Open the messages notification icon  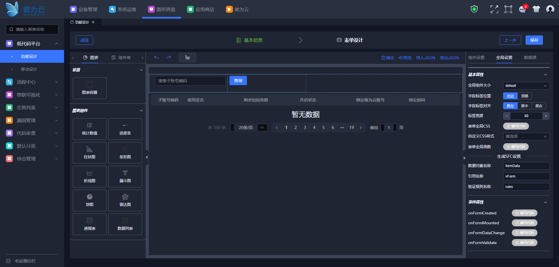[523, 9]
